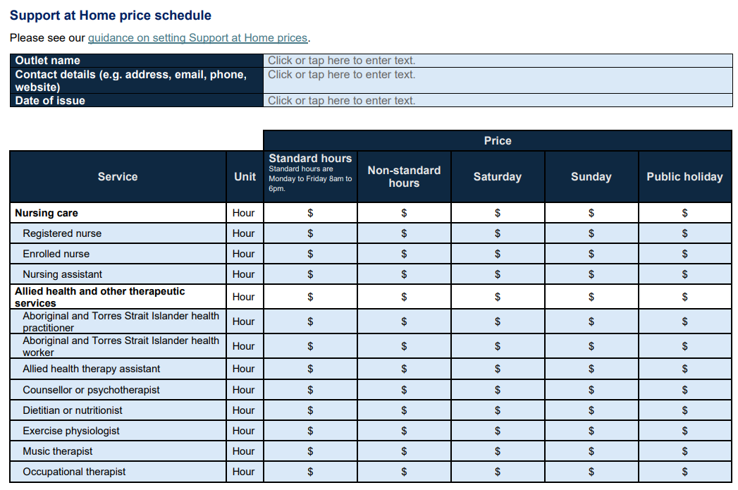
Task: Open the guidance on setting Support at Home prices link
Action: 197,38
